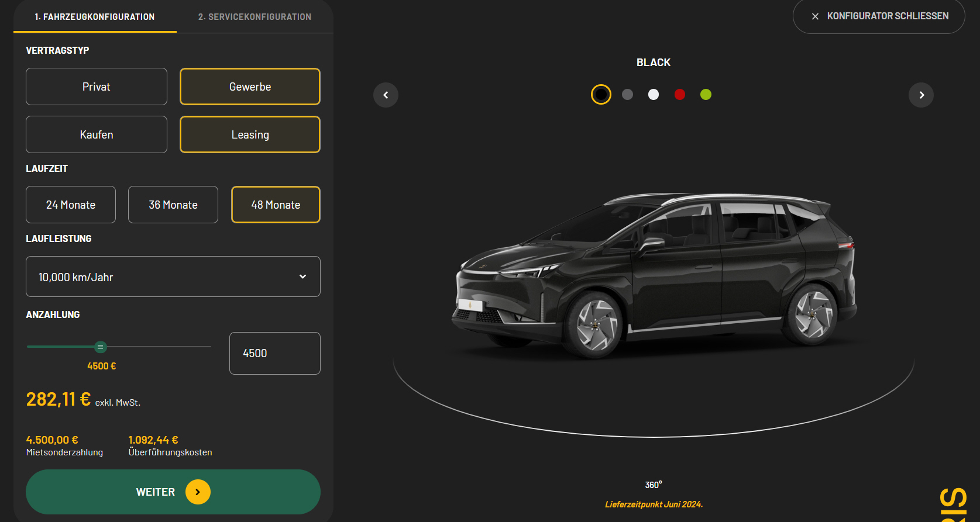This screenshot has height=522, width=980.
Task: Click the X icon to close konfigurator
Action: pyautogui.click(x=815, y=16)
